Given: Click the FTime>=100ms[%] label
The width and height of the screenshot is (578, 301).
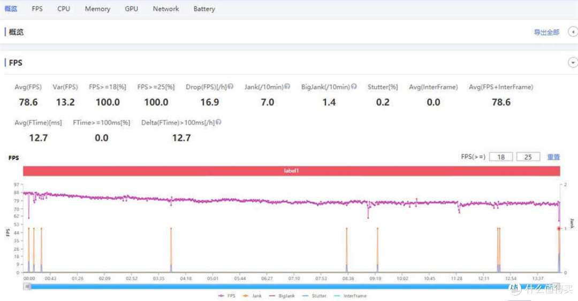Looking at the screenshot, I should coord(101,122).
